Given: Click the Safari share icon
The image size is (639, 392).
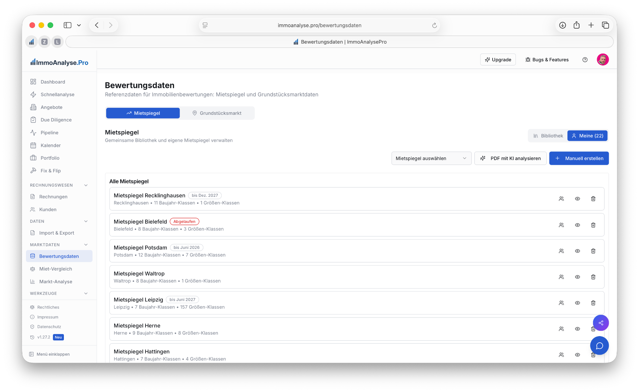Looking at the screenshot, I should pos(577,25).
